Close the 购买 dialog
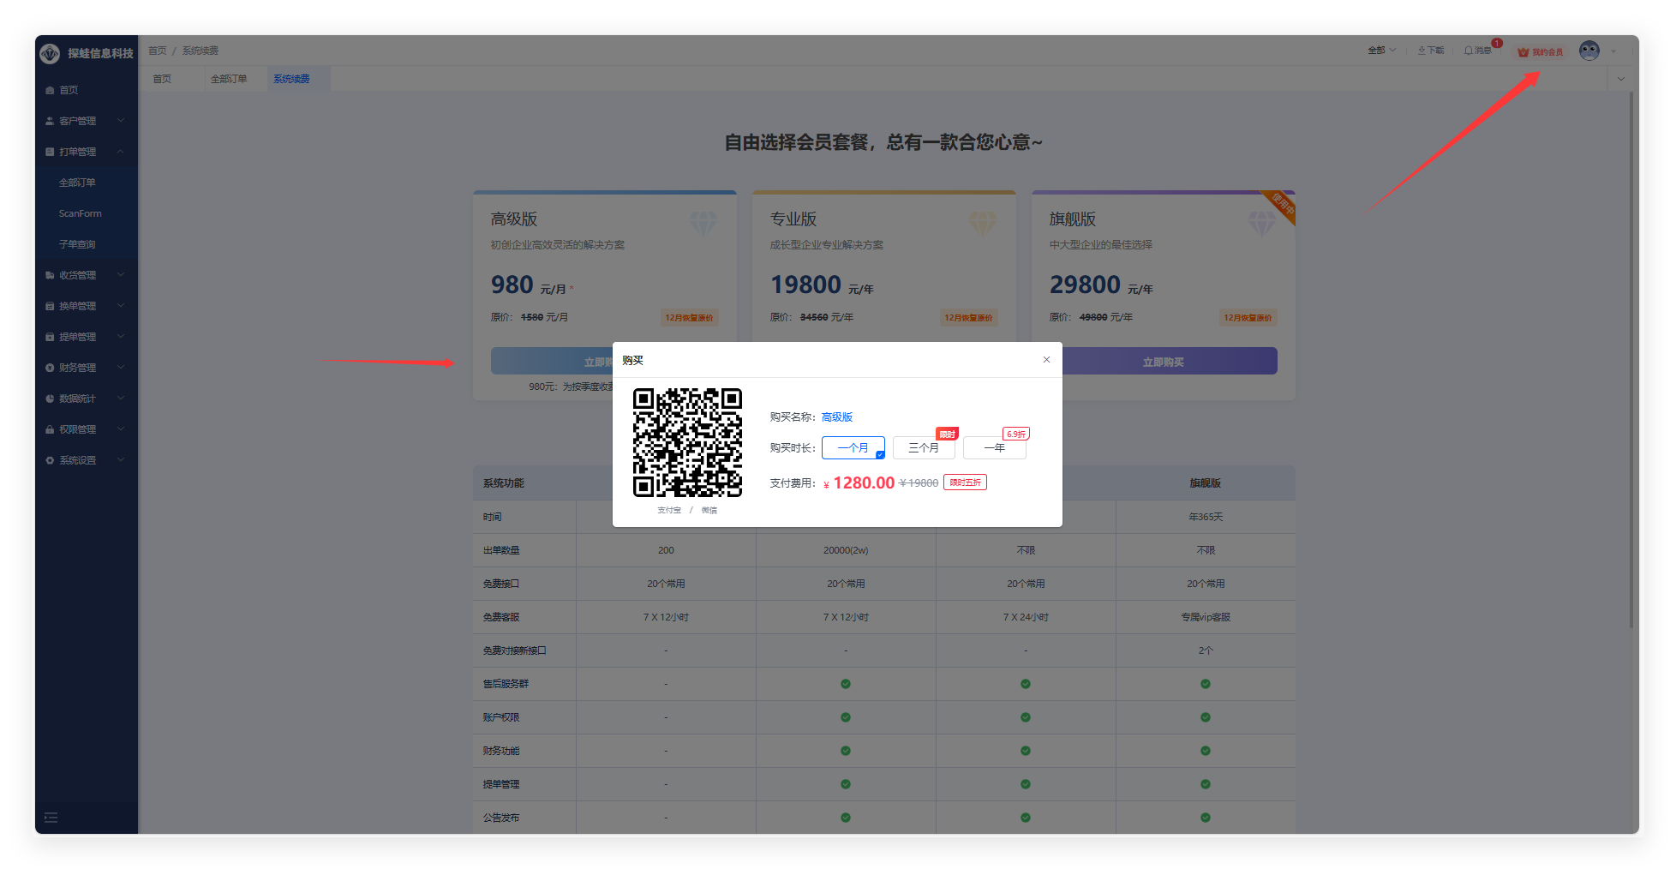This screenshot has height=869, width=1676. [x=1046, y=360]
